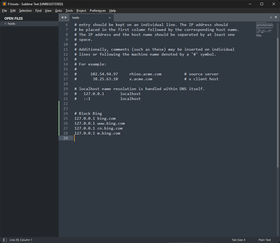The width and height of the screenshot is (280, 243).
Task: Open the tab list dropdown arrow
Action: click(x=276, y=17)
